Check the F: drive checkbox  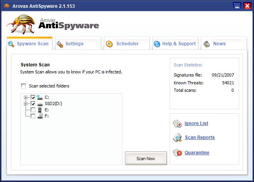pos(33,116)
